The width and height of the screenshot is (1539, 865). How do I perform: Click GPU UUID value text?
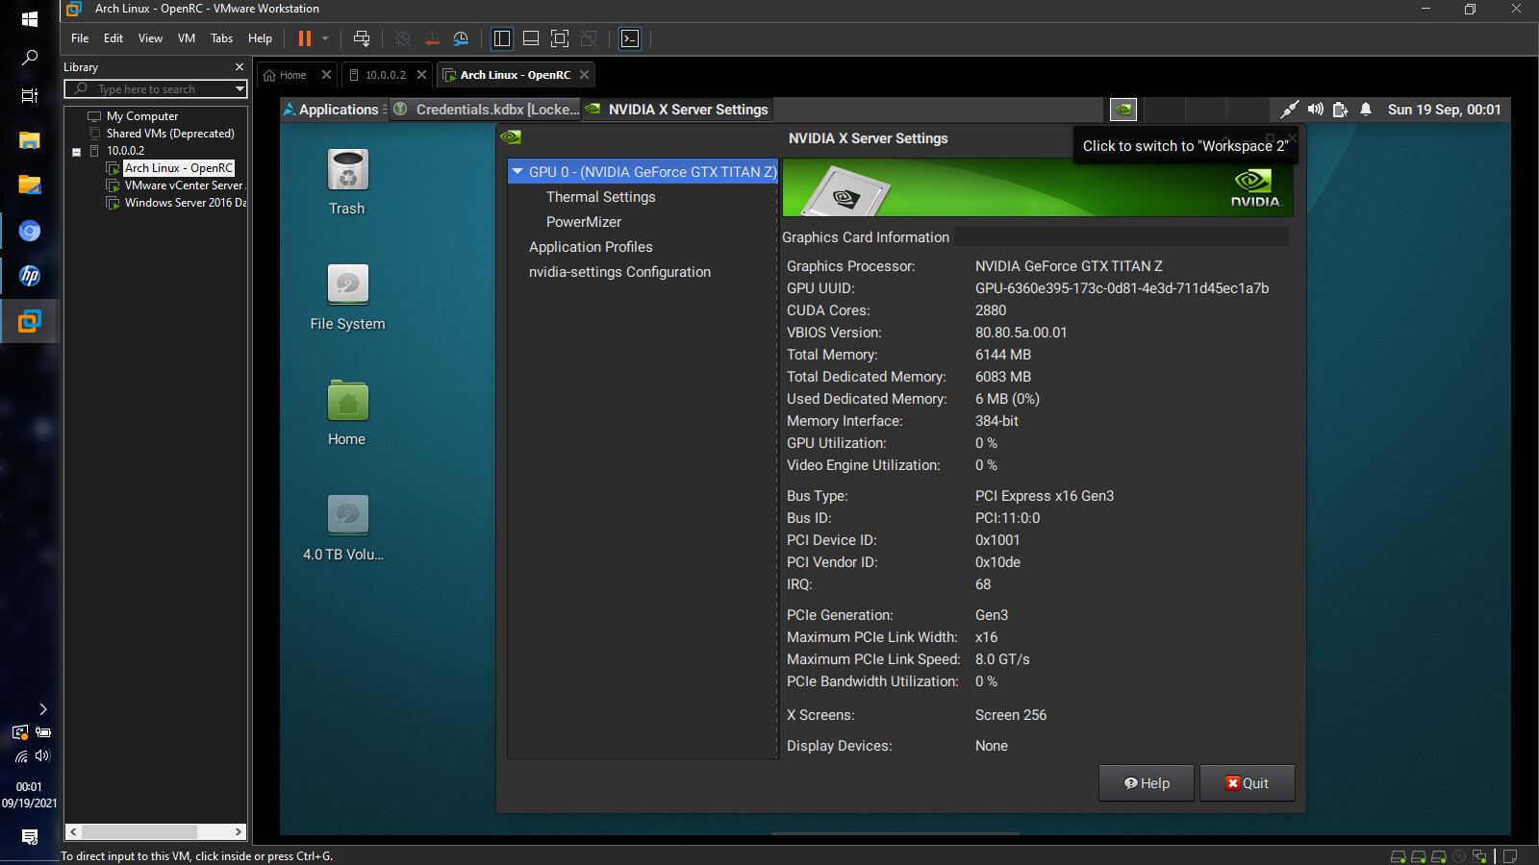pos(1122,288)
